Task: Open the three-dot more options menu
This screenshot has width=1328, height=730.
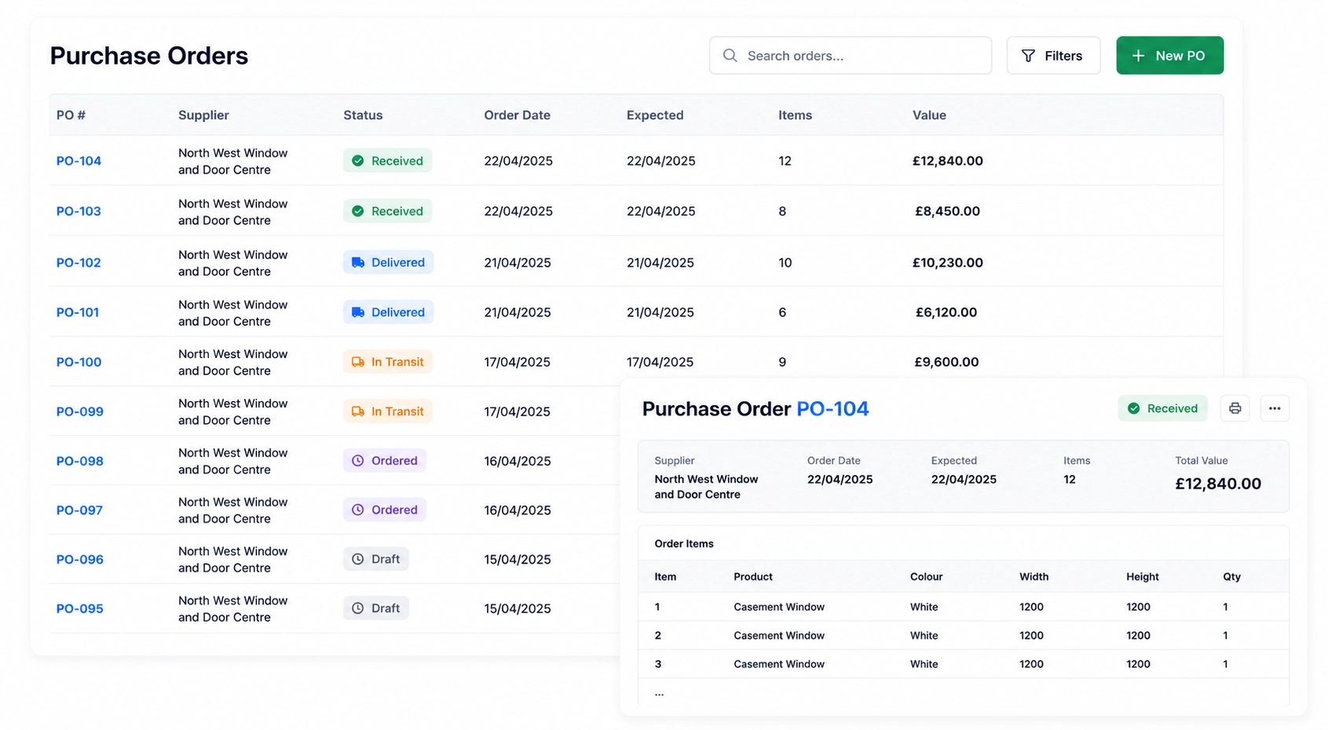Action: click(1275, 408)
